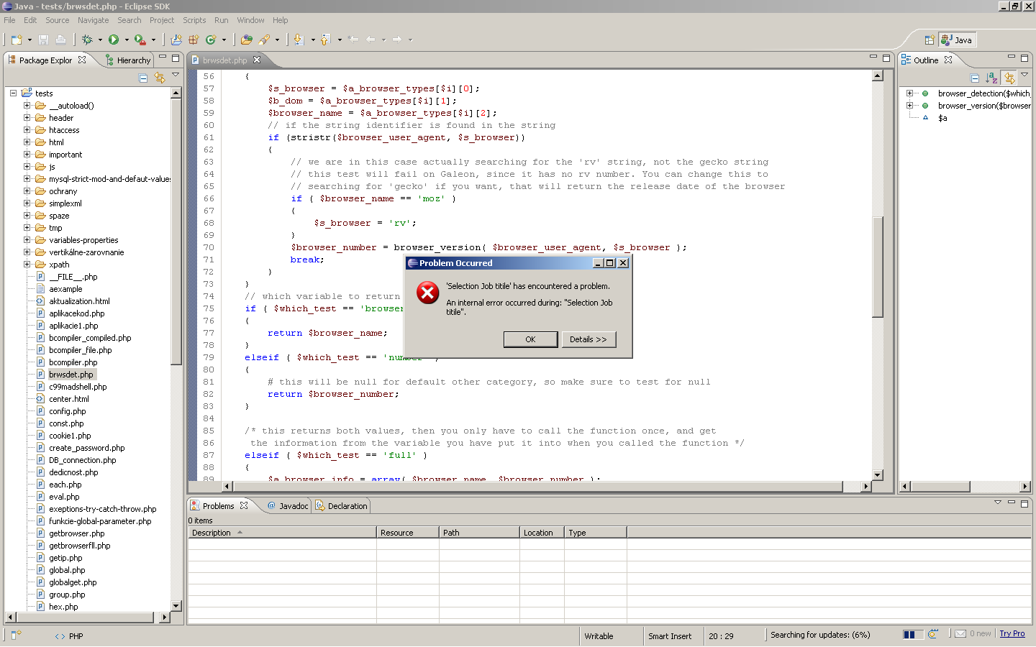This screenshot has height=647, width=1036.
Task: Click Sort alphabetically icon in Outline panel
Action: coord(992,78)
